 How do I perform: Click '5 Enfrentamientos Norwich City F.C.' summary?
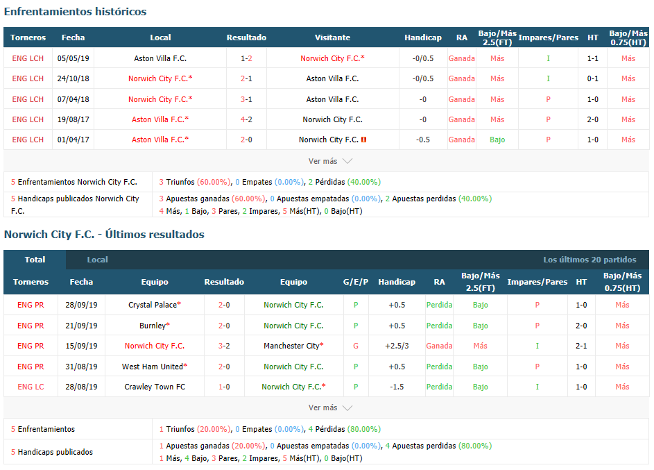(x=74, y=182)
